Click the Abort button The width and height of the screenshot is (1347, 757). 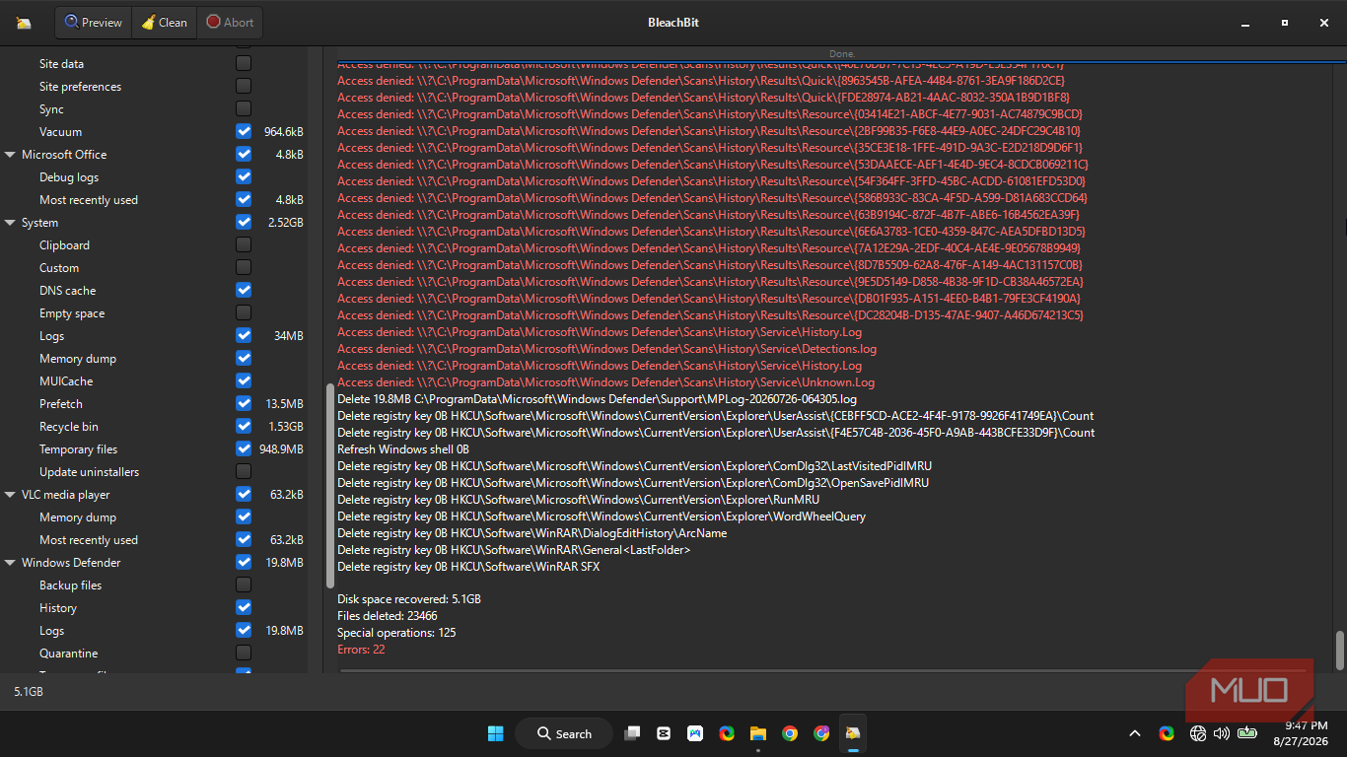[x=230, y=22]
